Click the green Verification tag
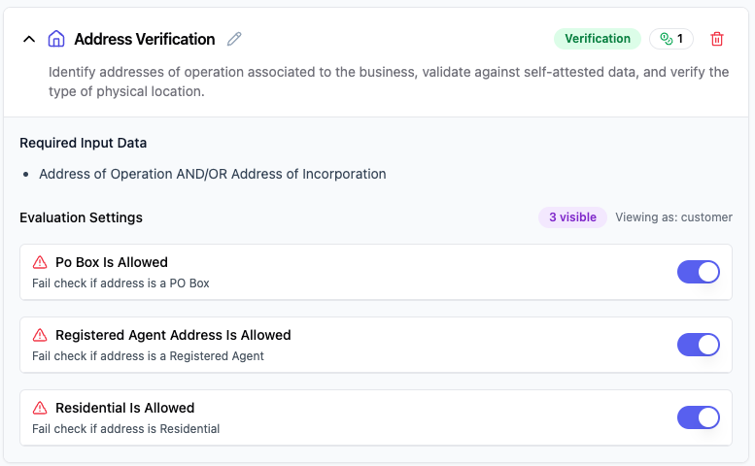The image size is (755, 466). click(x=597, y=39)
